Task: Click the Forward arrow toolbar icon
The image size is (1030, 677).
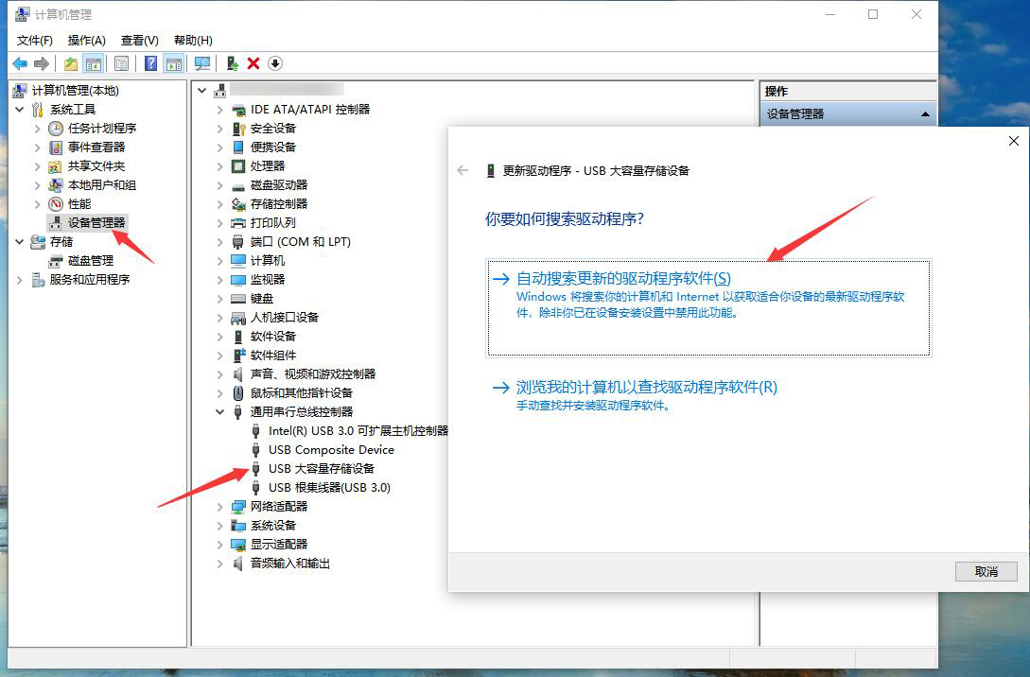Action: click(x=42, y=63)
